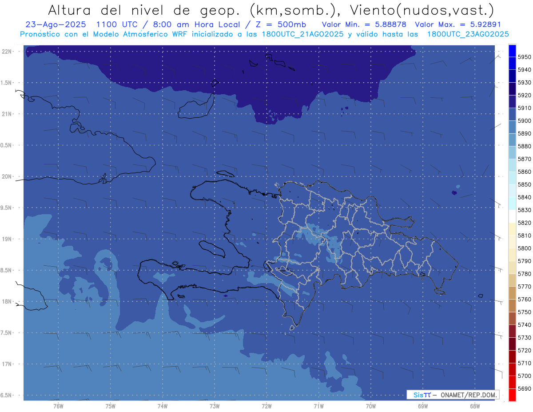Image resolution: width=533 pixels, height=412 pixels.
Task: Click the legend color band between 5900 and 5910
Action: click(512, 114)
